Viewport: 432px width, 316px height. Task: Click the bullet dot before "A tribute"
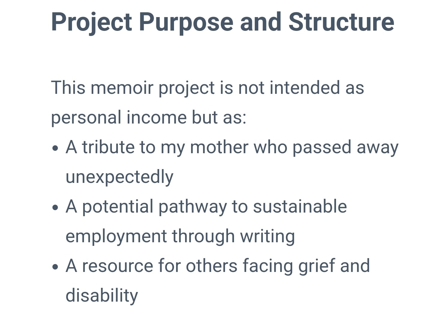pyautogui.click(x=55, y=148)
